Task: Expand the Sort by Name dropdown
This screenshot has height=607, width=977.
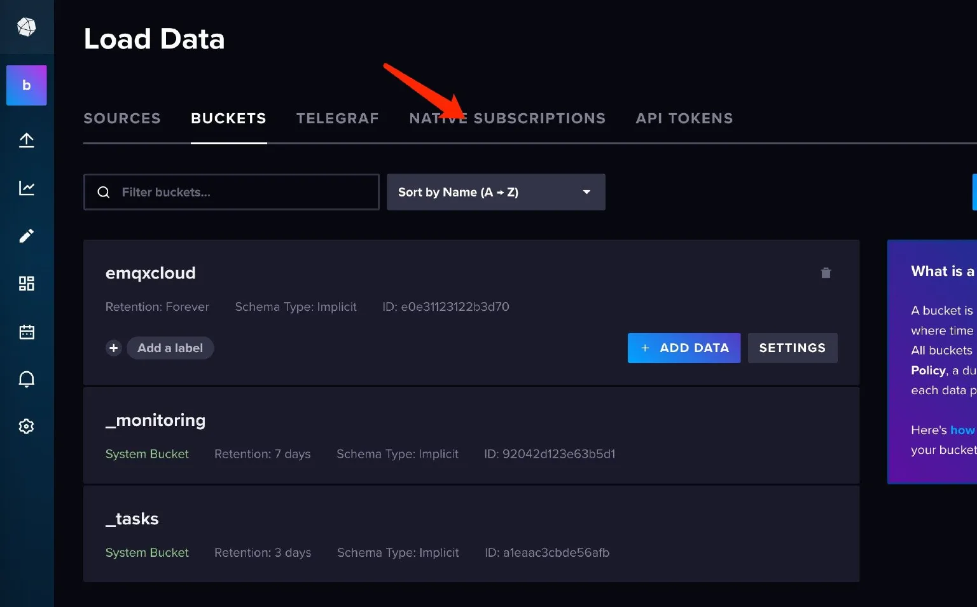Action: pos(496,192)
